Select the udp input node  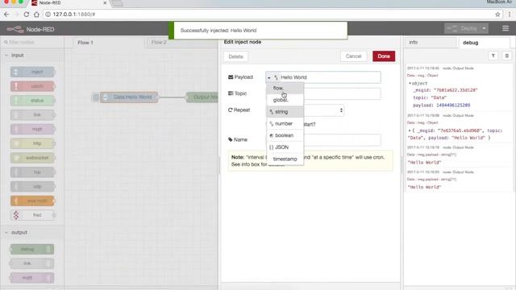point(32,186)
